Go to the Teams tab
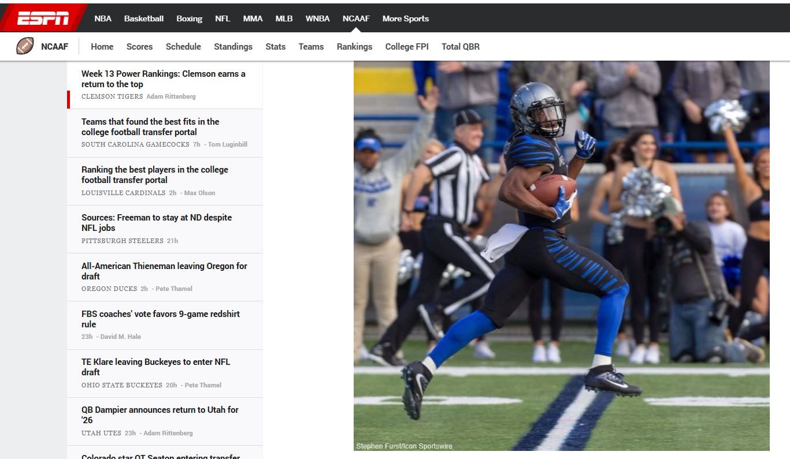This screenshot has height=459, width=790. click(311, 47)
